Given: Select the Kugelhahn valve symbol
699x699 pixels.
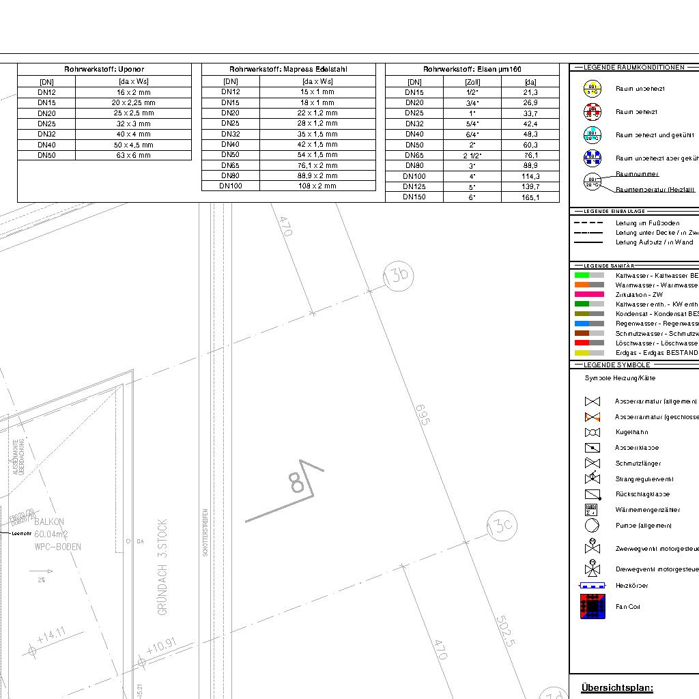Looking at the screenshot, I should 592,432.
